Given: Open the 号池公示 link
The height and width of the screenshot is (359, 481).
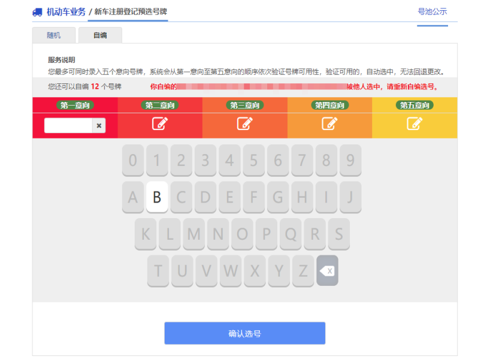Looking at the screenshot, I should pos(432,12).
